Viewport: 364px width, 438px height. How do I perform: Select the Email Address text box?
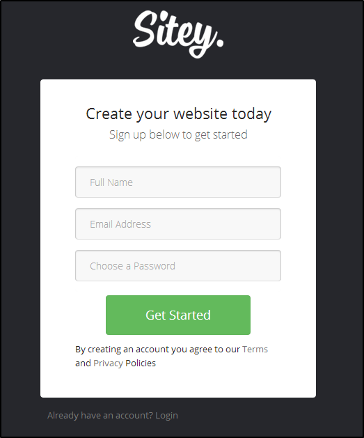click(x=178, y=224)
